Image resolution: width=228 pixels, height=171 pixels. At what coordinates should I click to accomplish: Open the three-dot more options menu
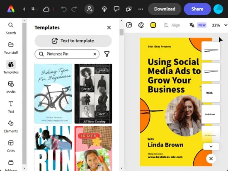(x=141, y=9)
